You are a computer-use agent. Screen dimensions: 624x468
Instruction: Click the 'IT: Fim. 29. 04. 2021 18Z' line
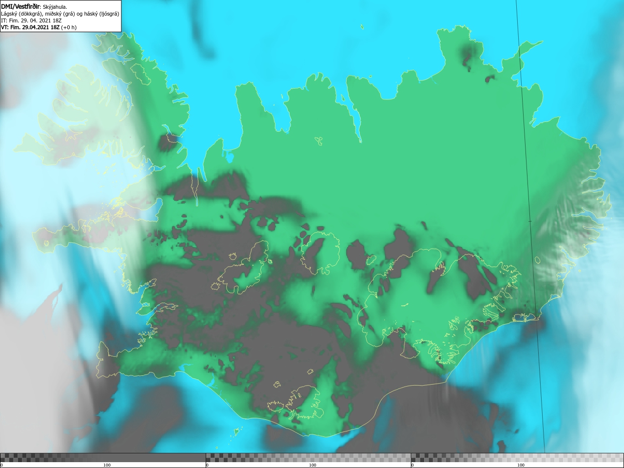(x=31, y=20)
